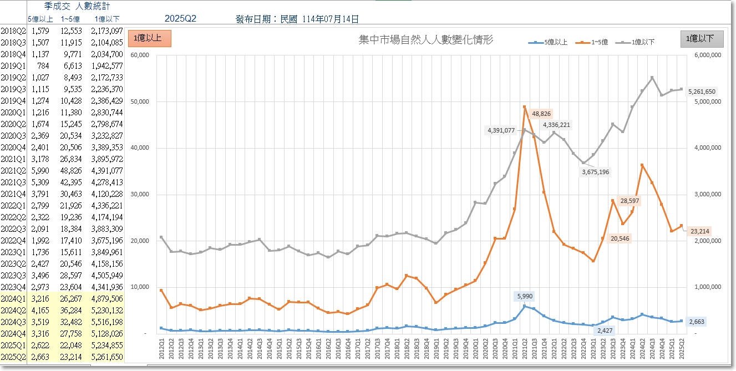Select the 季成交 人數統計 heading cell
This screenshot has width=736, height=371.
(x=78, y=6)
